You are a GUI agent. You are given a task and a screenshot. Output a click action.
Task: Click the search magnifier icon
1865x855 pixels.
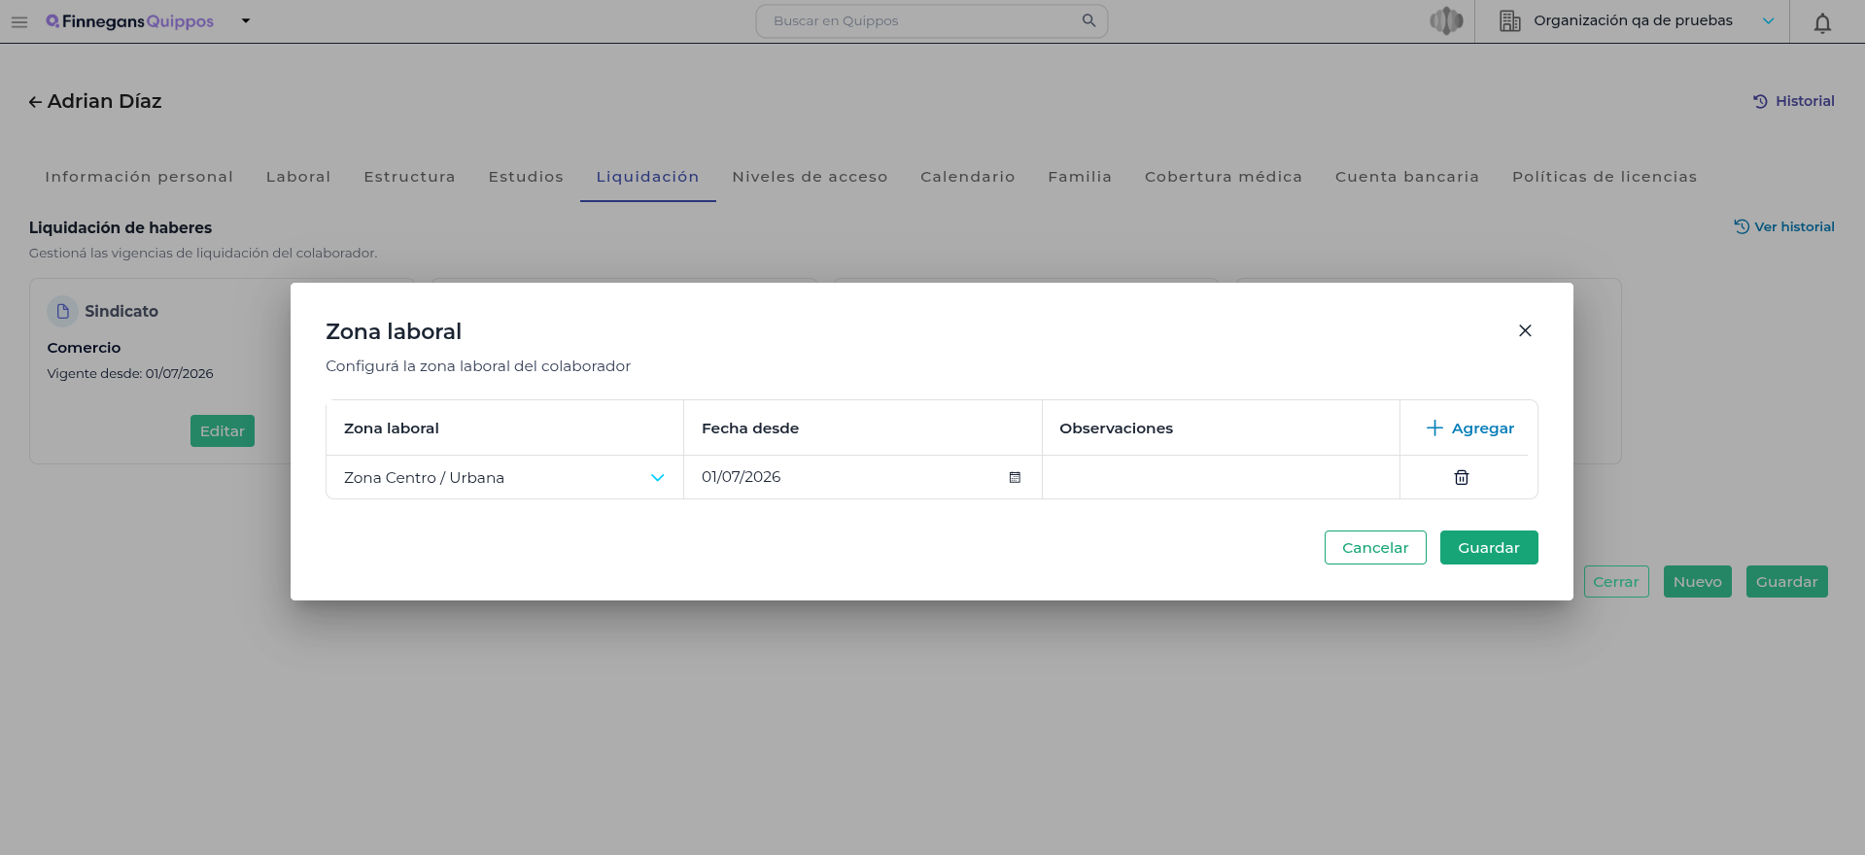[1088, 20]
